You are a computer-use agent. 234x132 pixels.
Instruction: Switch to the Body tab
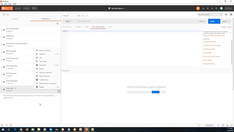87,27
